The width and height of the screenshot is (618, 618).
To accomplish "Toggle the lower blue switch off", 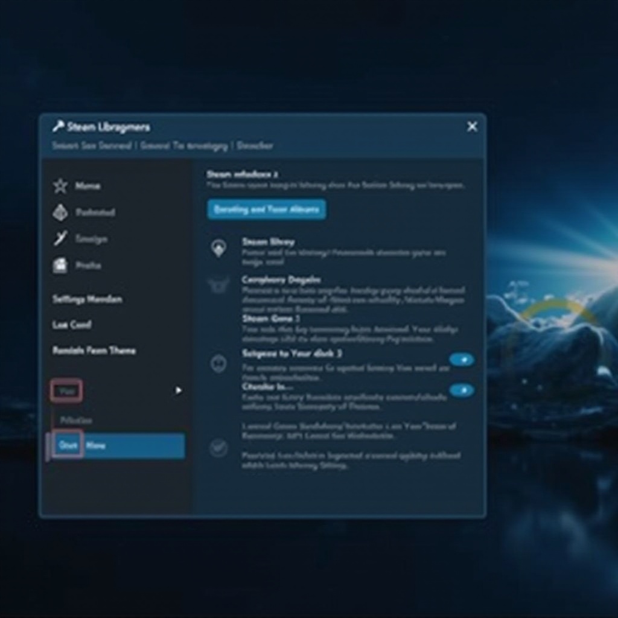I will [x=462, y=390].
